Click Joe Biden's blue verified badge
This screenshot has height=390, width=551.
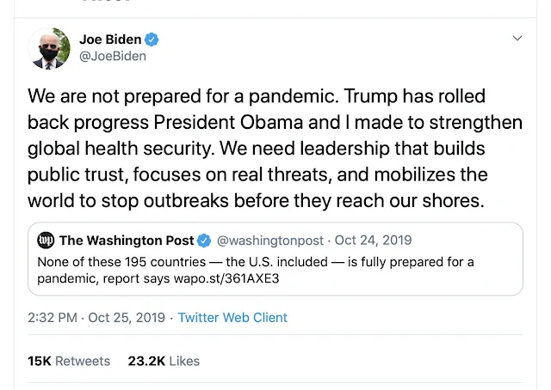pos(152,40)
